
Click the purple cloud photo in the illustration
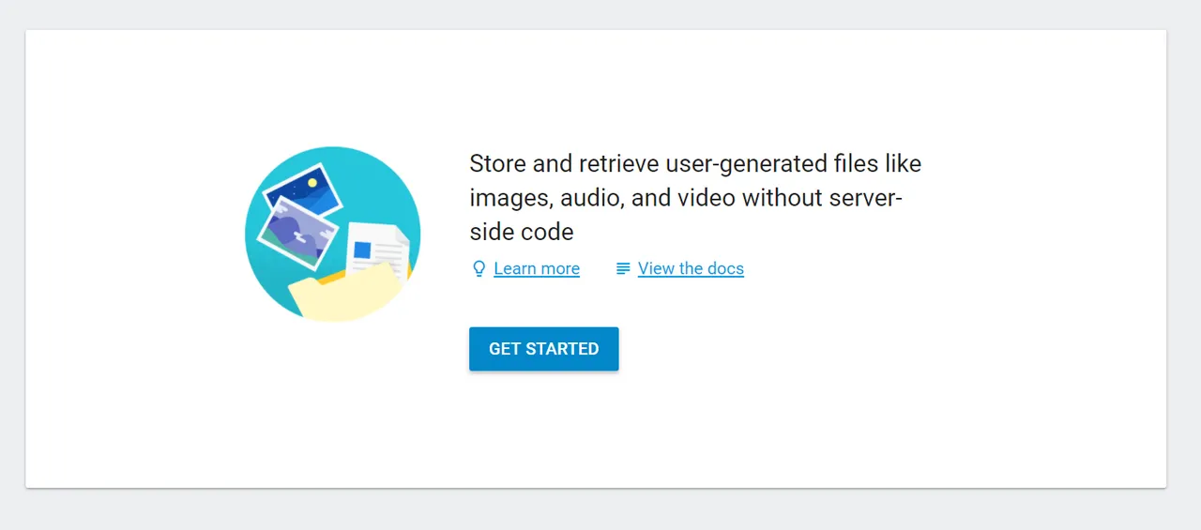coord(296,234)
